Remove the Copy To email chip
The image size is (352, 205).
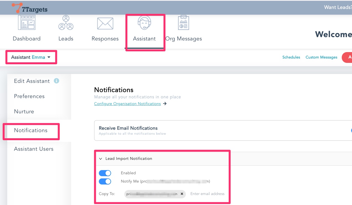tap(182, 194)
